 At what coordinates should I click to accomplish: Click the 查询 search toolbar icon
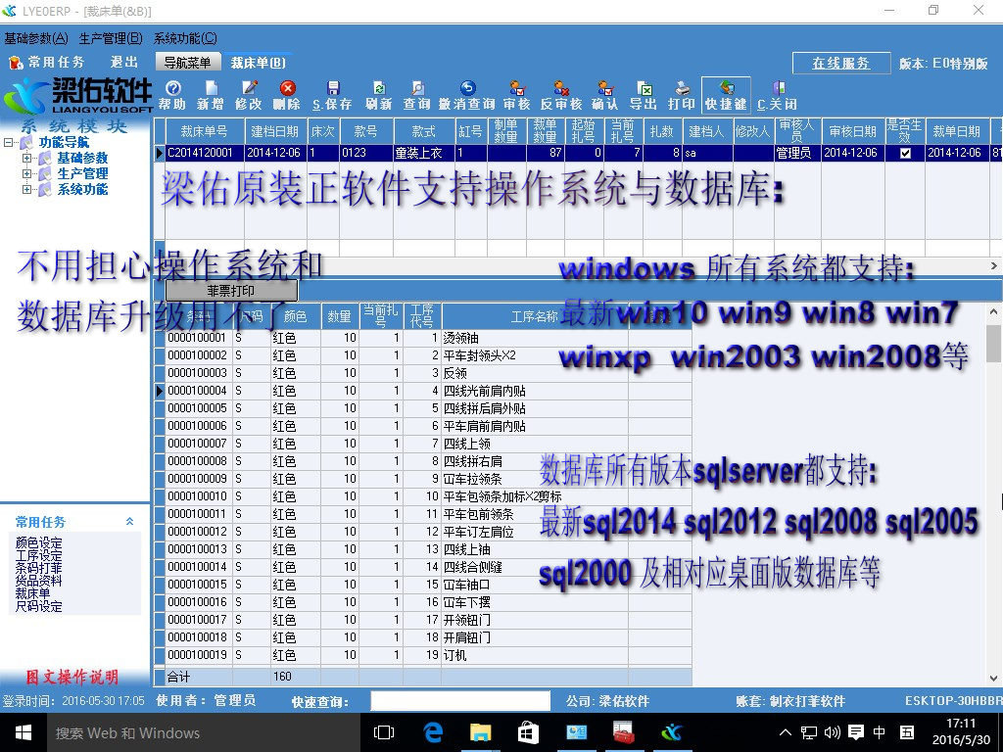(417, 95)
